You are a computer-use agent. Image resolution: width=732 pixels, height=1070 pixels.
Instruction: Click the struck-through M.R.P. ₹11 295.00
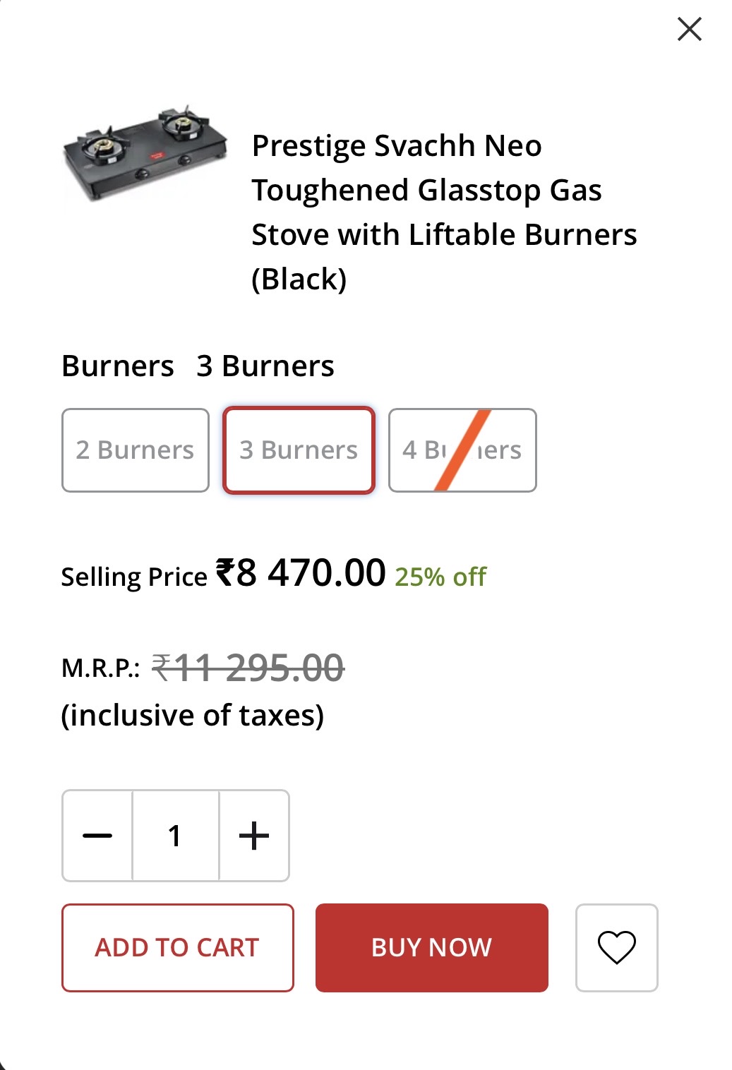coord(248,668)
